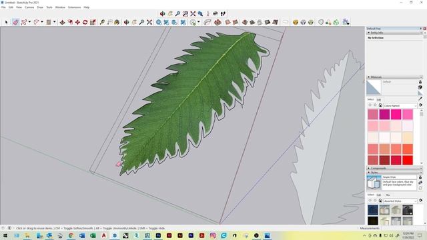Open the Edit menu
The width and height of the screenshot is (427, 240).
11,7
